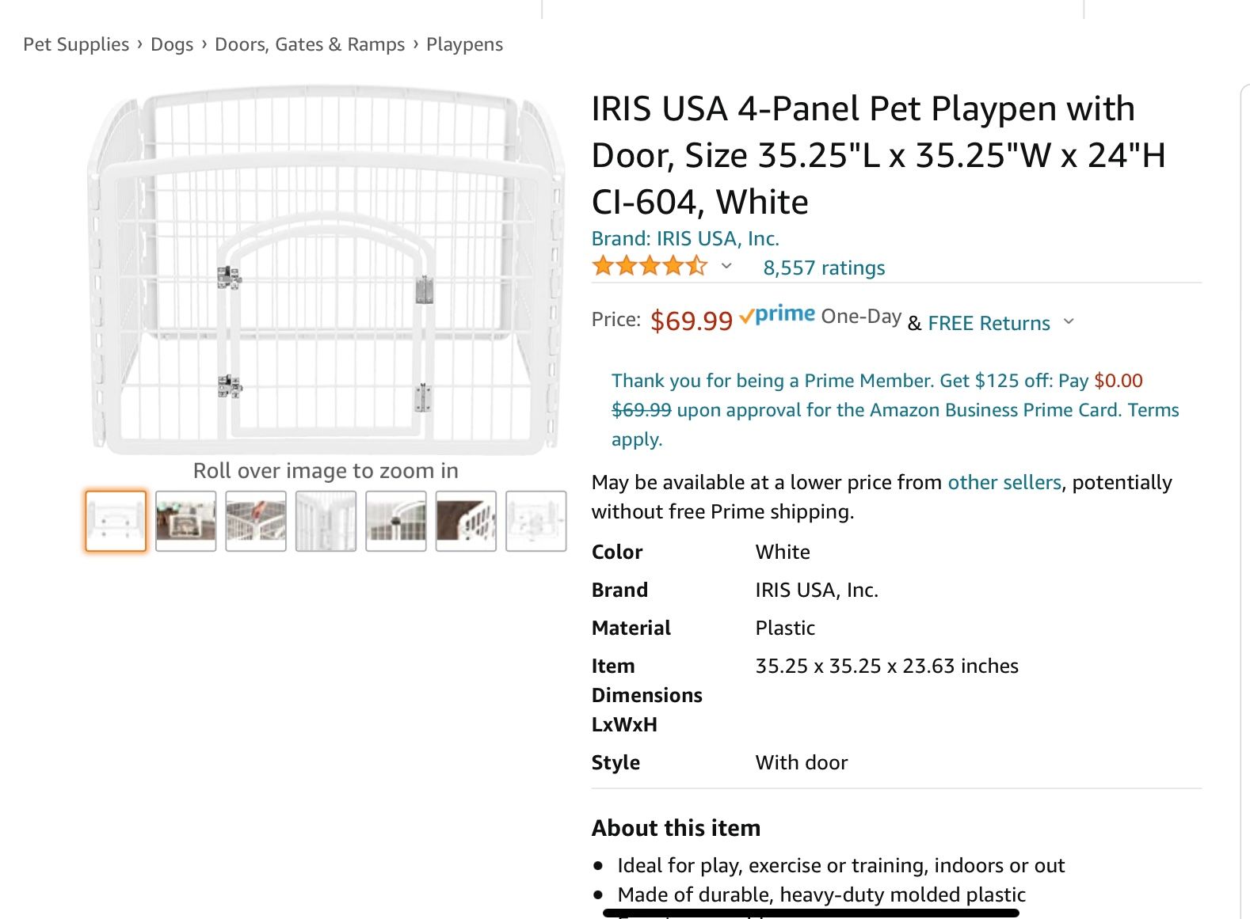Visit the IRIS USA, Inc. brand page

click(x=685, y=238)
